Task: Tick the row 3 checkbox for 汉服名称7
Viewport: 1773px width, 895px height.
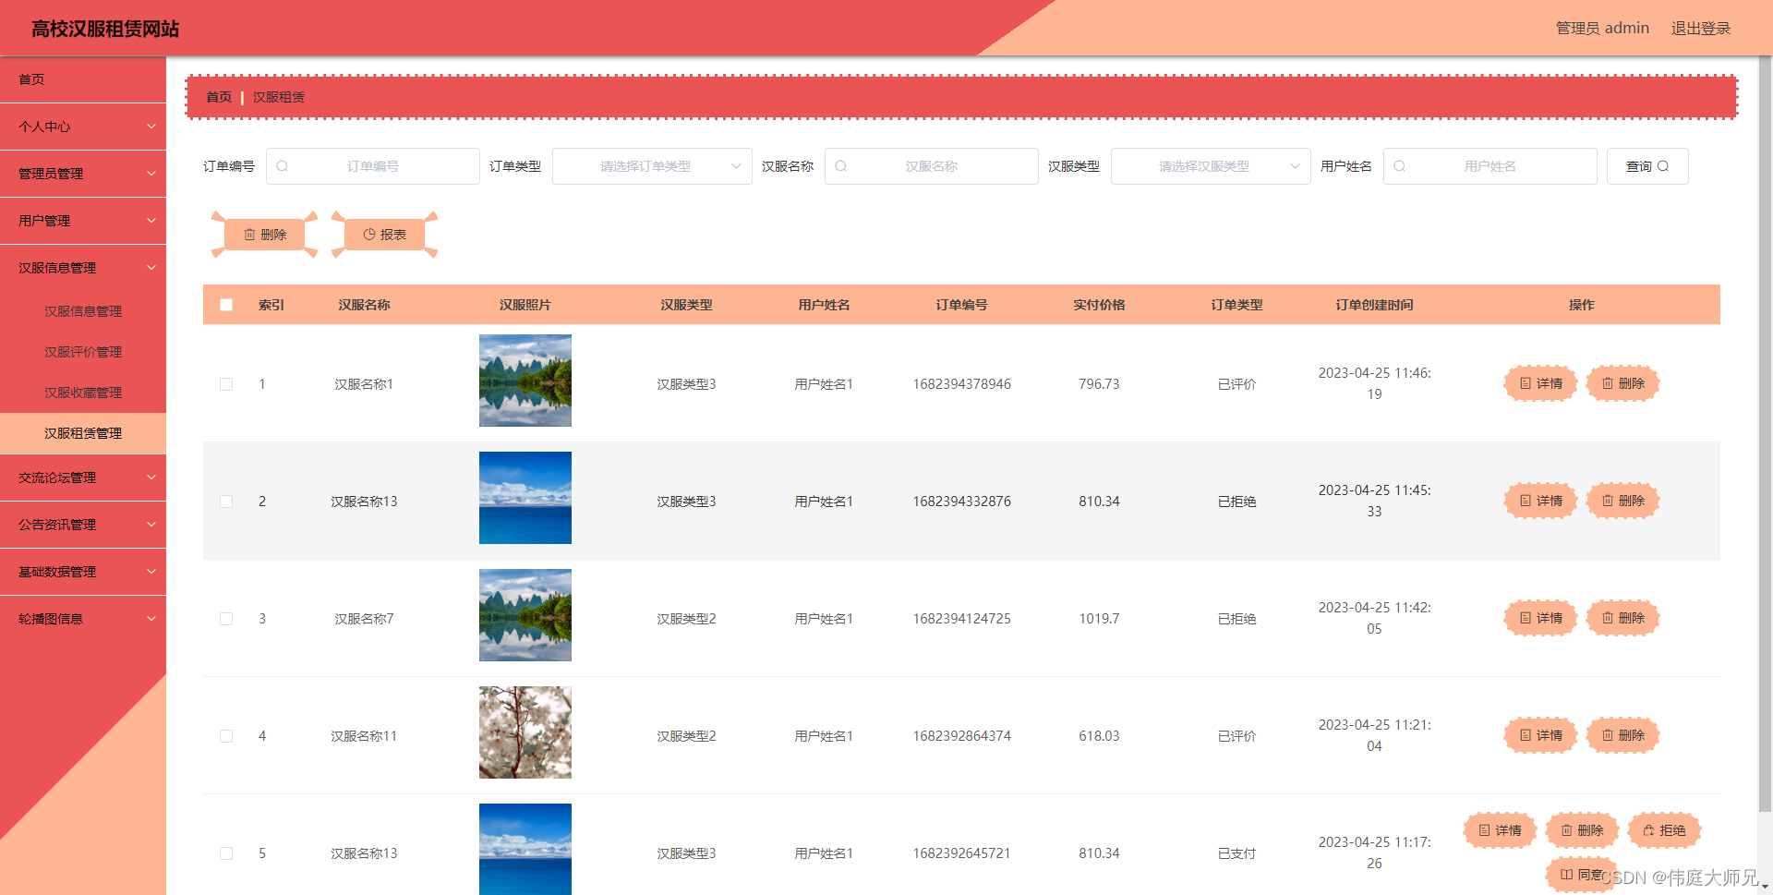Action: (x=226, y=619)
